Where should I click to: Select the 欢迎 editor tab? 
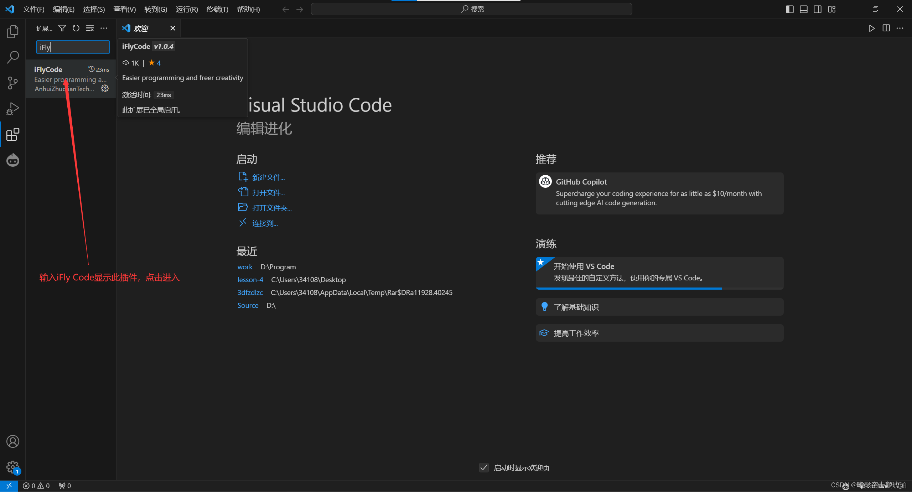pyautogui.click(x=141, y=28)
